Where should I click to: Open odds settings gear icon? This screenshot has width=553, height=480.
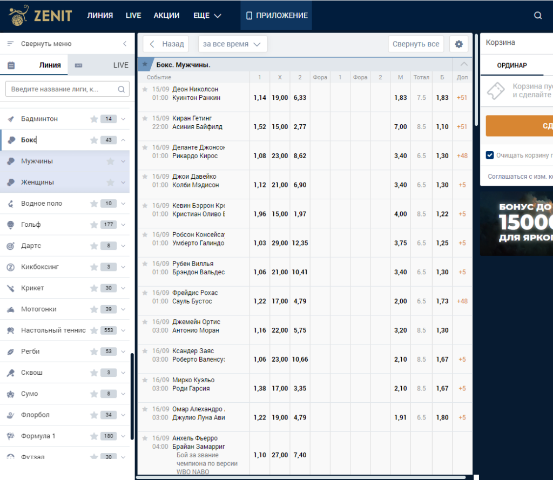coord(458,44)
